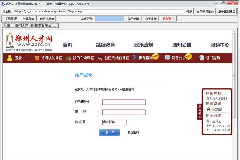Image resolution: width=240 pixels, height=160 pixels.
Task: Open 证书查询 certificate icon
Action: point(202,58)
